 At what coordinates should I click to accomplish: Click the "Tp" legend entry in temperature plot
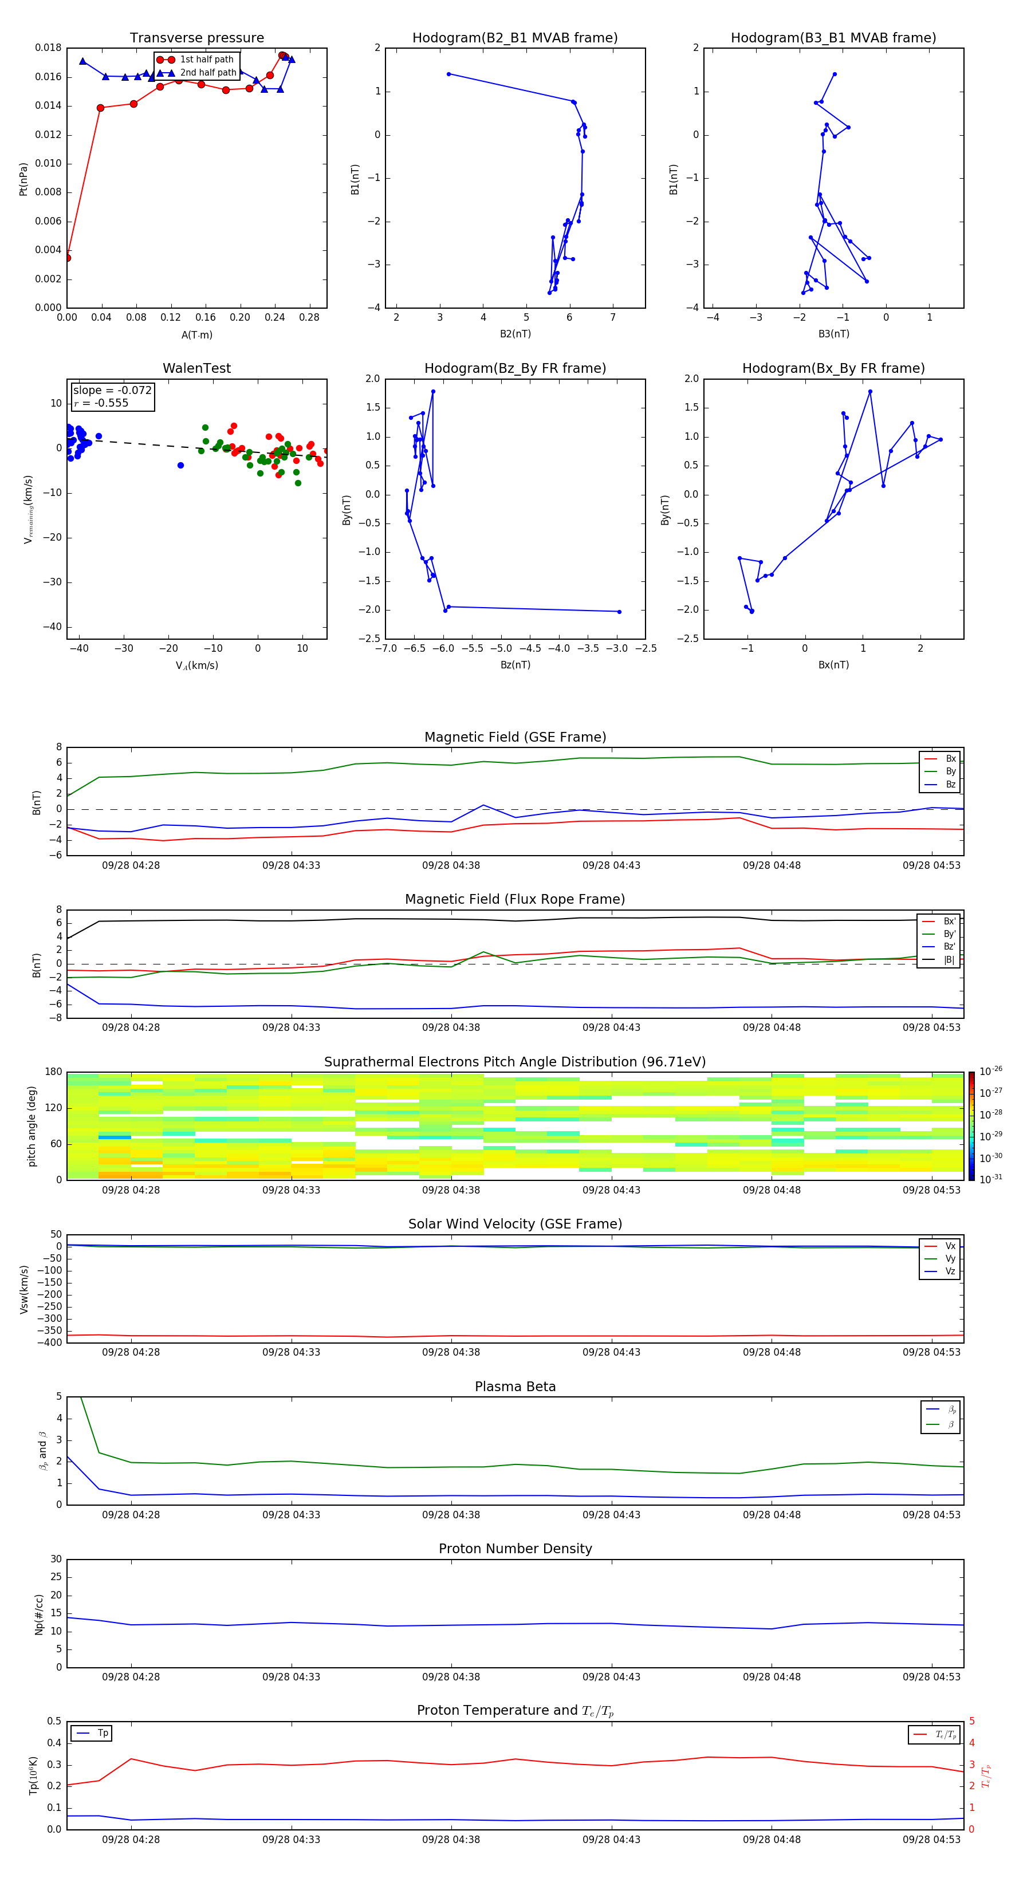(x=92, y=1734)
